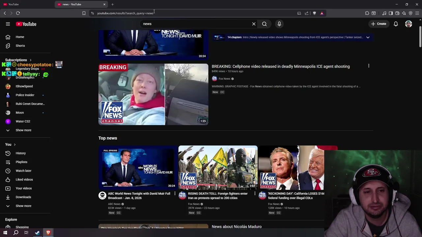Open Windows taskbar Search
422x237 pixels.
click(16, 233)
